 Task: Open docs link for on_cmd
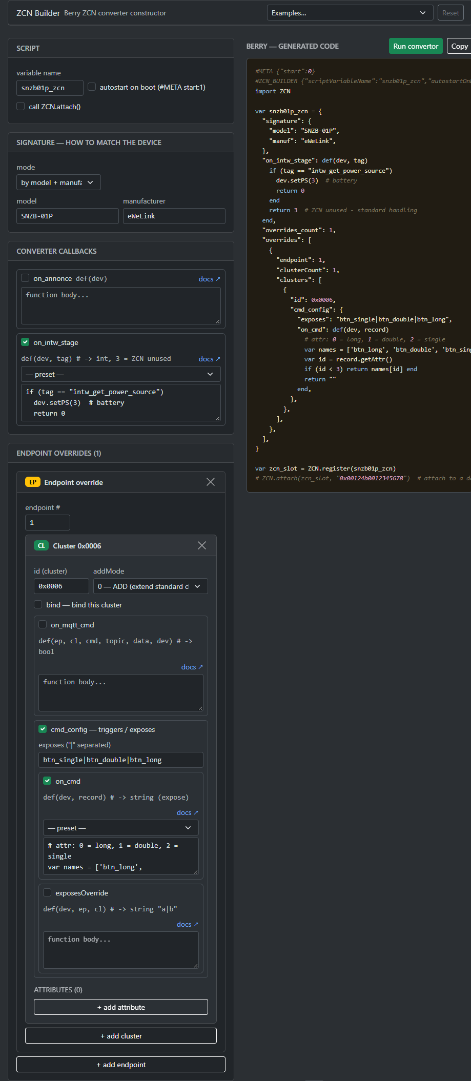pos(187,812)
